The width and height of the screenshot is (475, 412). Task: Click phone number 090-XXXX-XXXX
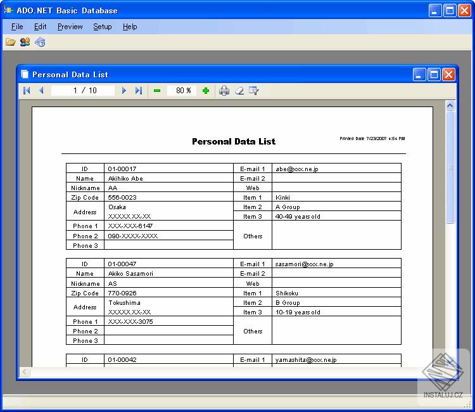click(133, 236)
